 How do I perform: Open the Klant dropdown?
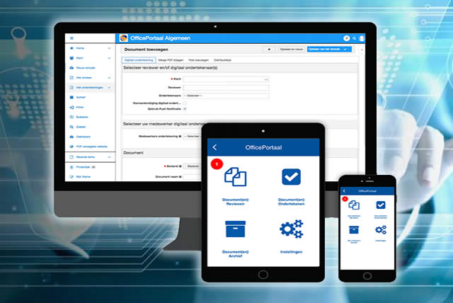tap(226, 79)
